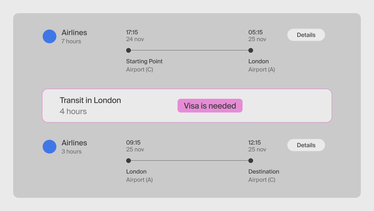The image size is (374, 211).
Task: Click the first flight's blue airline logo
Action: 50,36
